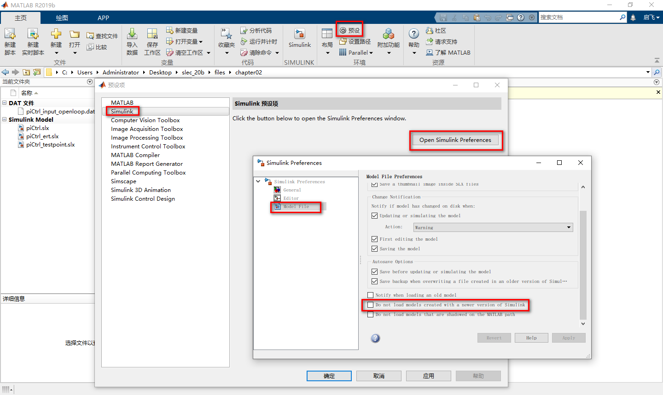Switch to the 绘图 tab
Screen dimensions: 663x395
click(x=62, y=18)
